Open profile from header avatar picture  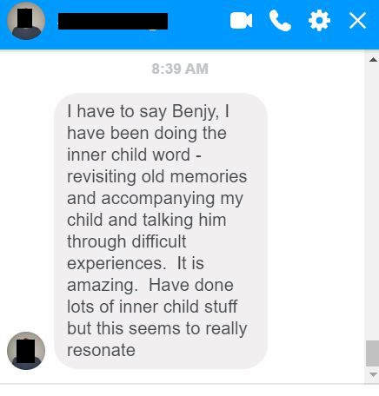(26, 21)
